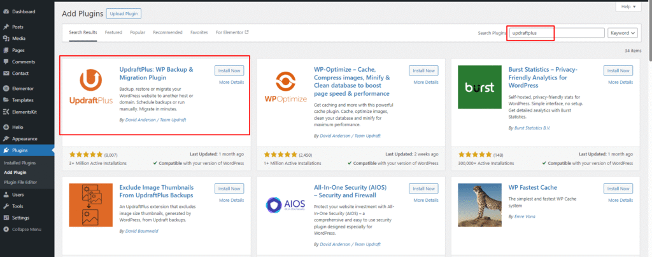Open the Keyword search type dropdown
Image resolution: width=652 pixels, height=257 pixels.
coord(623,33)
